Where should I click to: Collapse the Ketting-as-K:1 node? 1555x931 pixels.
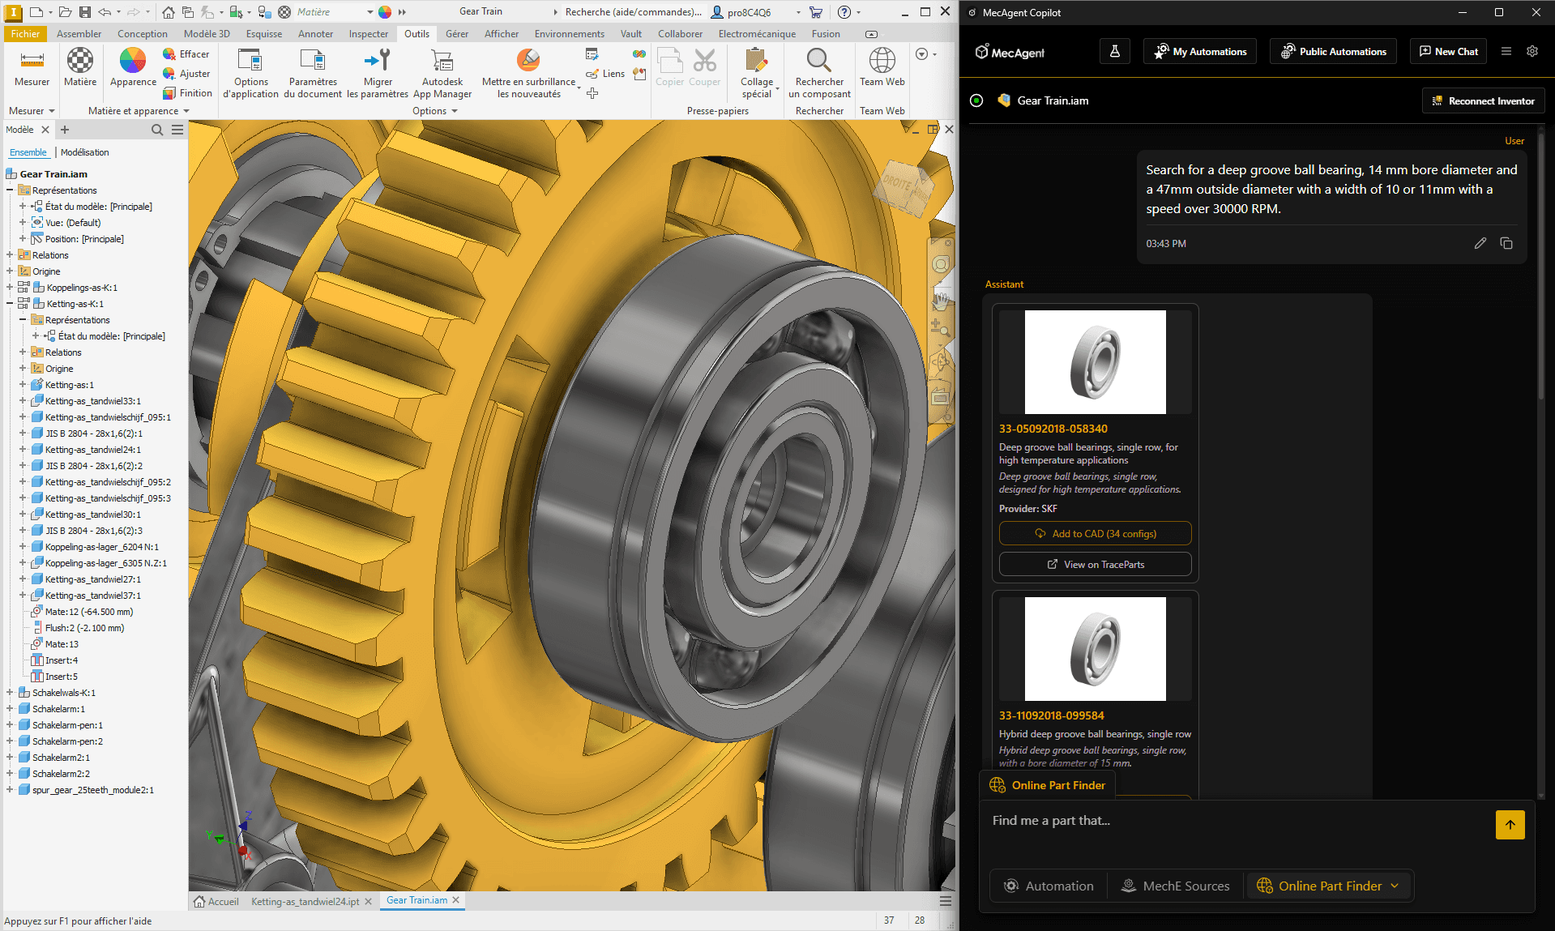tap(10, 304)
